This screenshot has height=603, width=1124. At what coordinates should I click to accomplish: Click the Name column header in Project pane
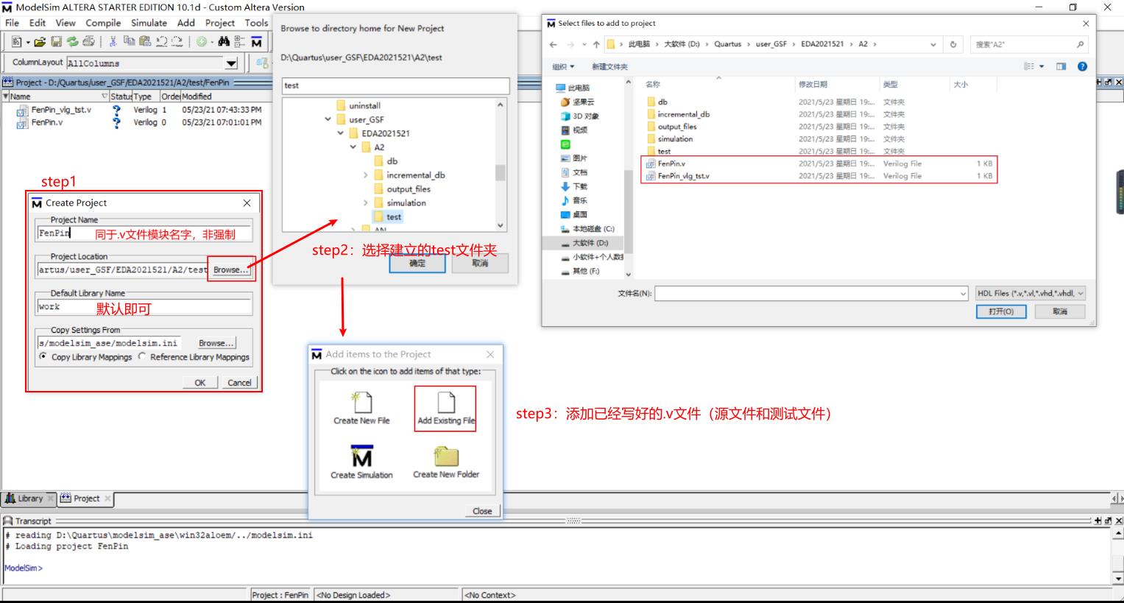[x=55, y=96]
